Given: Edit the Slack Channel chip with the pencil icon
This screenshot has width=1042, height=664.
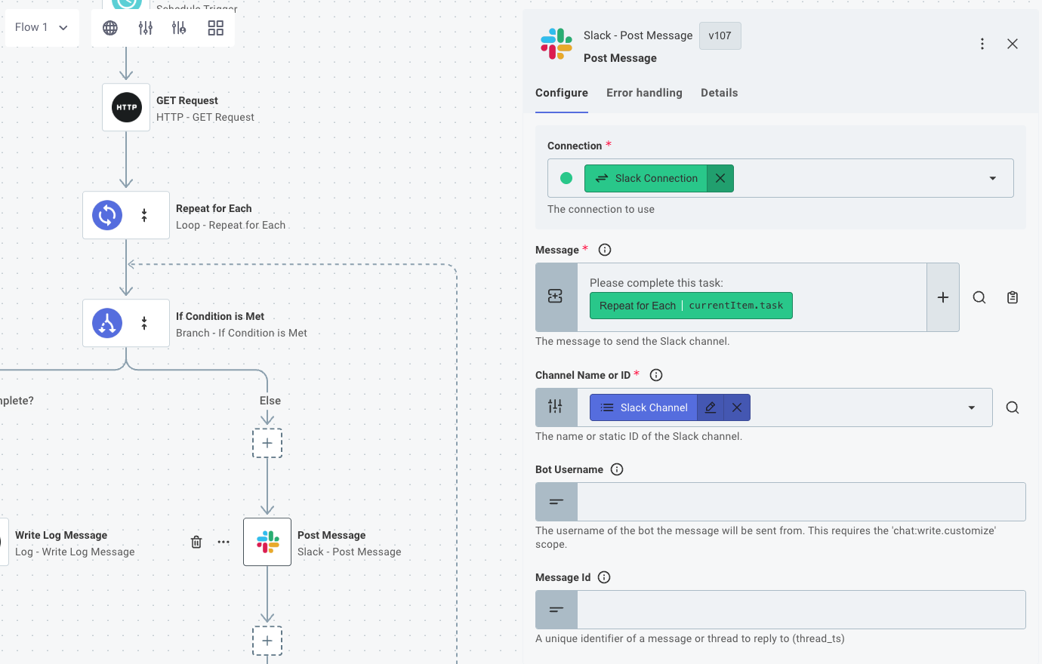Looking at the screenshot, I should pos(710,407).
